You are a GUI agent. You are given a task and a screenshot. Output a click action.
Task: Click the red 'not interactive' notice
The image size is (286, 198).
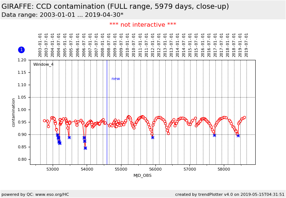coord(143,25)
